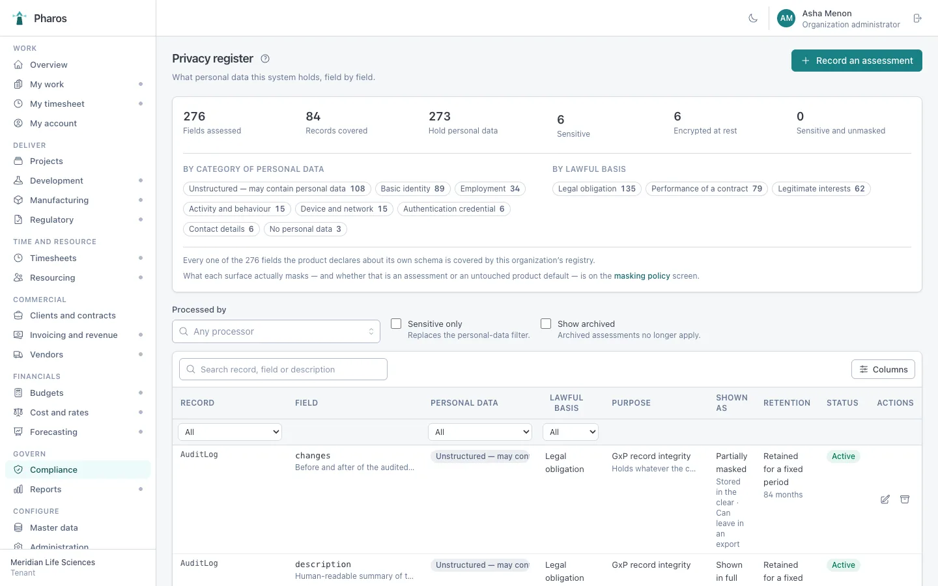
Task: Filter by Legal obligation 135 chip
Action: click(597, 189)
